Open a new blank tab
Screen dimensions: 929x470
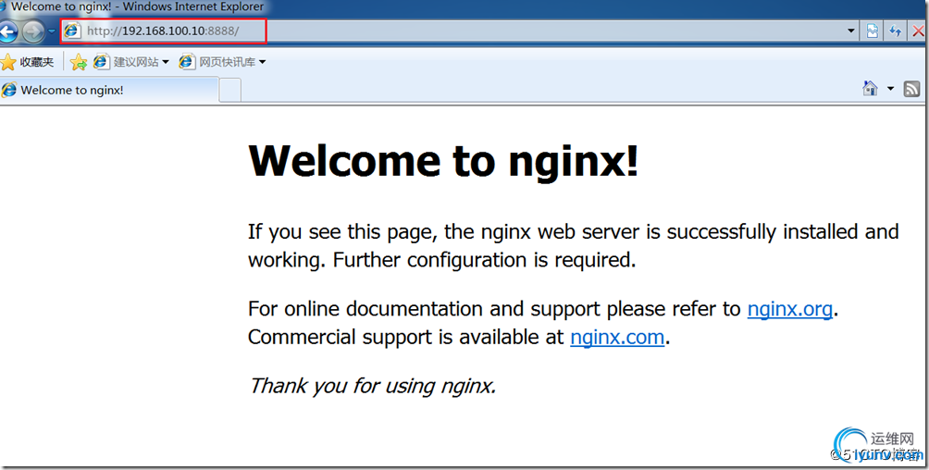(230, 91)
